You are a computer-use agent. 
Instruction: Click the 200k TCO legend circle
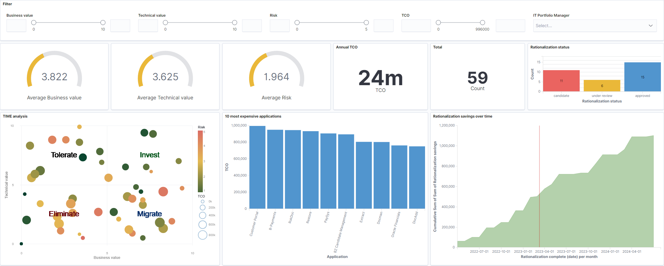click(x=202, y=208)
